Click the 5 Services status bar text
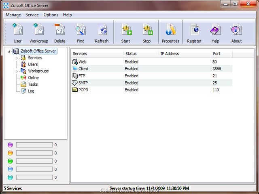 [x=13, y=188]
